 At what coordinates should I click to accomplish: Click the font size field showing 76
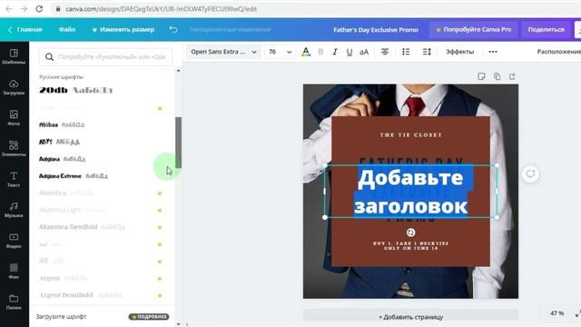[x=273, y=52]
